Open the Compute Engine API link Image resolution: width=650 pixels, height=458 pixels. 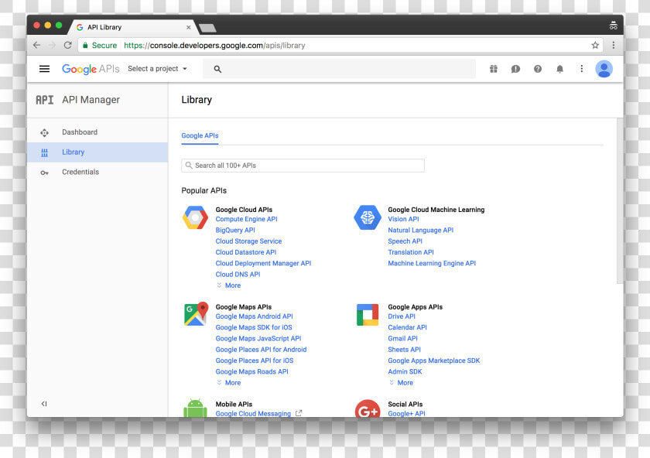(246, 219)
